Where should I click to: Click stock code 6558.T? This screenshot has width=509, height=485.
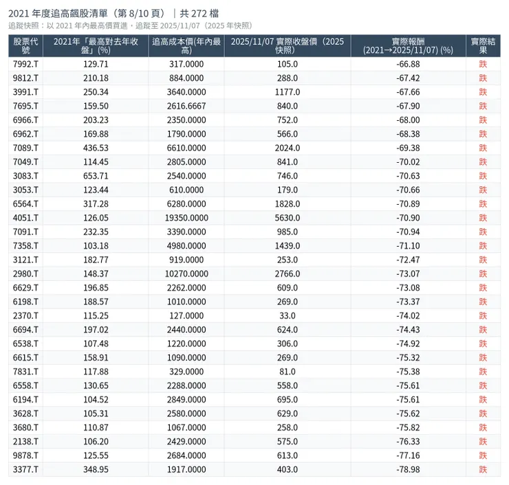point(25,385)
